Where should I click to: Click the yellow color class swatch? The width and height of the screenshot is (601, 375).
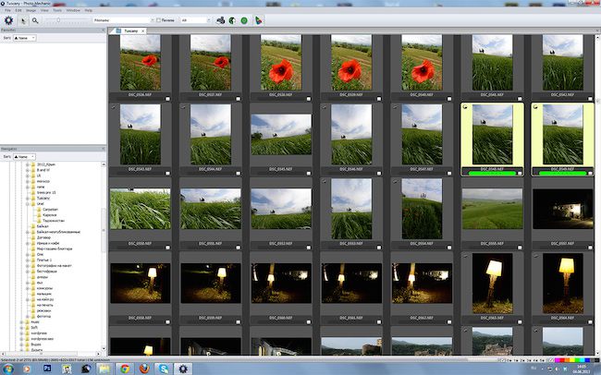(572, 360)
